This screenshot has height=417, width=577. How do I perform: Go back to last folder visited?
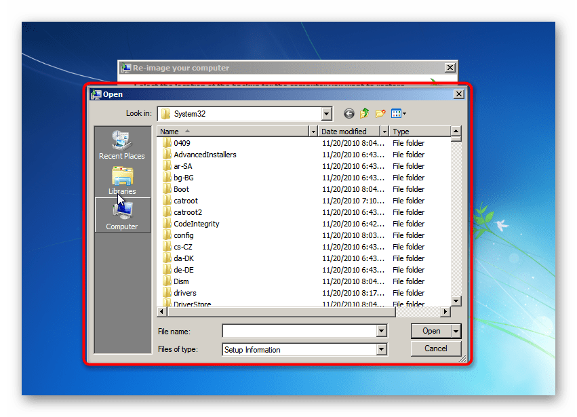click(349, 114)
